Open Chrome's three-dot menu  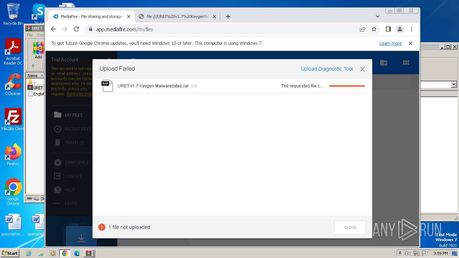tap(411, 29)
